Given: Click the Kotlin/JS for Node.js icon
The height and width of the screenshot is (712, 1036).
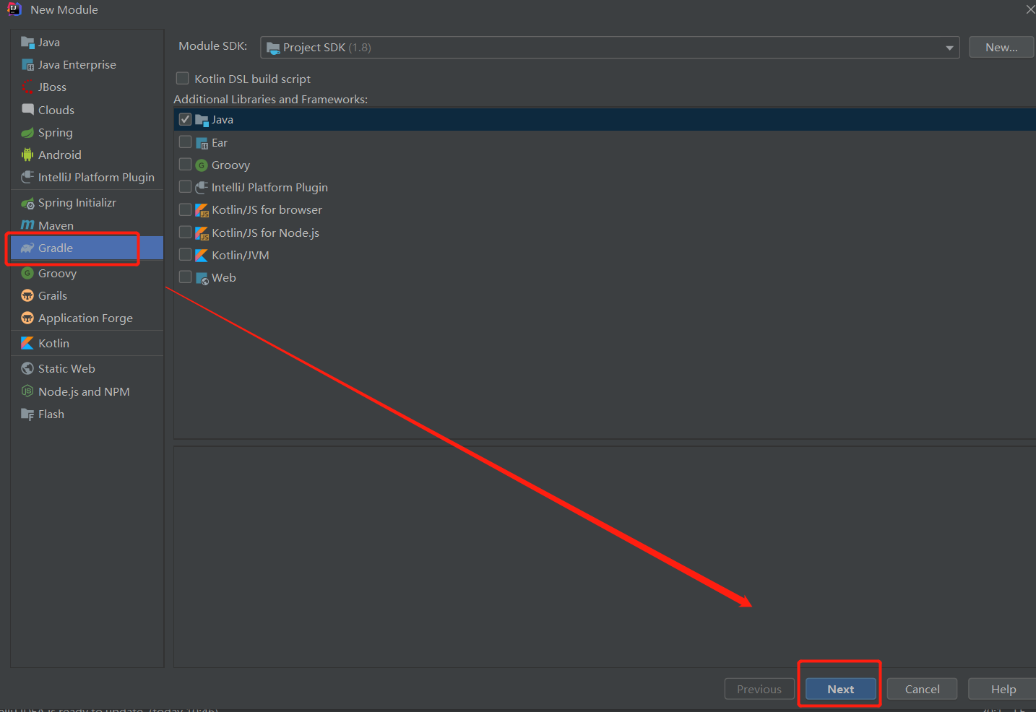Looking at the screenshot, I should pyautogui.click(x=202, y=233).
